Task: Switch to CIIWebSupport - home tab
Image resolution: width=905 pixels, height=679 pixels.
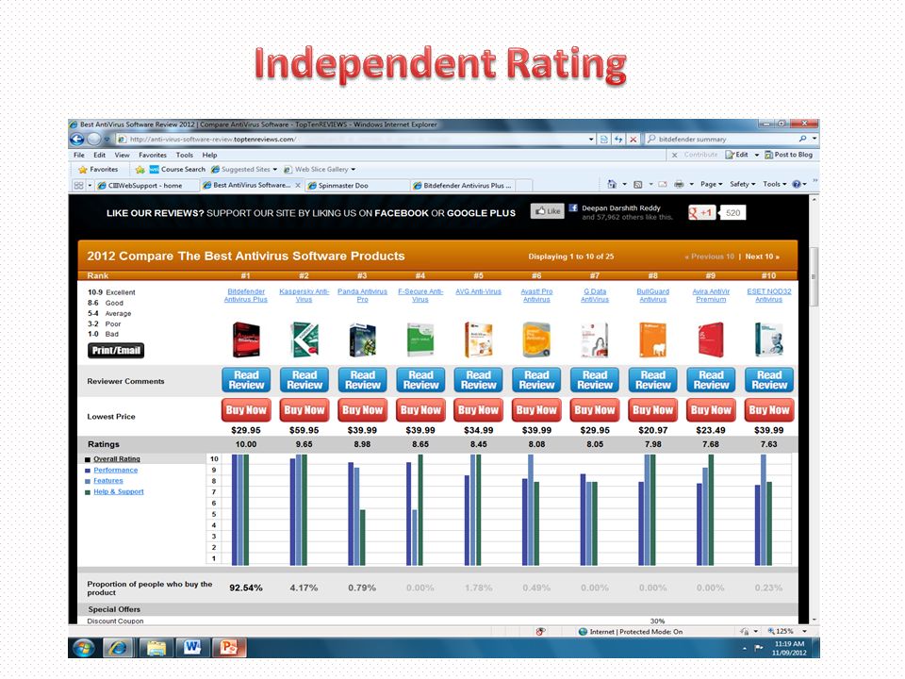Action: click(x=146, y=186)
